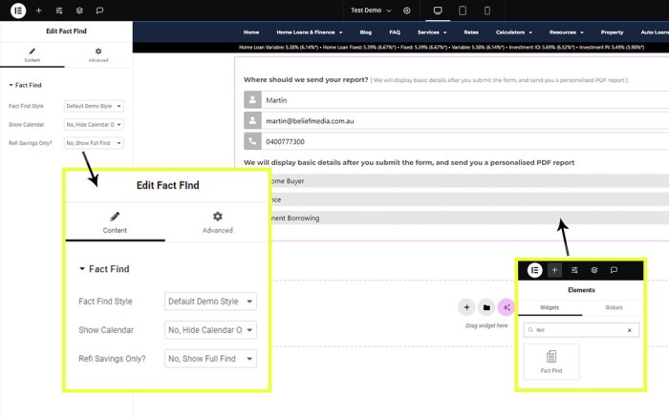
Task: Open the Globals tab in Elements panel
Action: (x=614, y=307)
